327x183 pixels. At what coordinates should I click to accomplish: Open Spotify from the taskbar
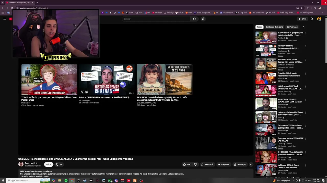point(66,180)
